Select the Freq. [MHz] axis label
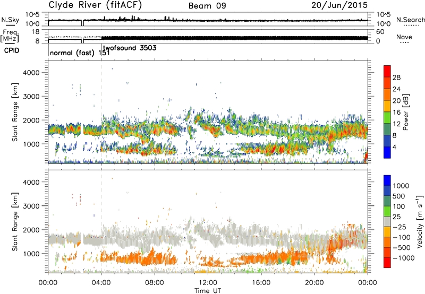 [x=10, y=36]
